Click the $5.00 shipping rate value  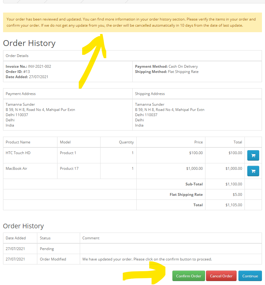coord(237,195)
